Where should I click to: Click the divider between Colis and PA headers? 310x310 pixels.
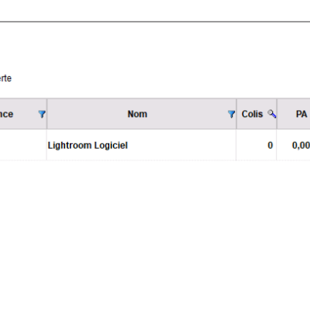coord(277,114)
